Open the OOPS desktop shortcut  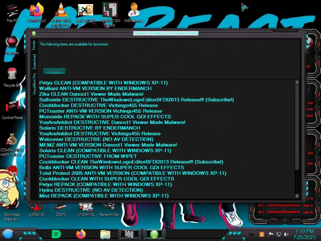pos(61,210)
